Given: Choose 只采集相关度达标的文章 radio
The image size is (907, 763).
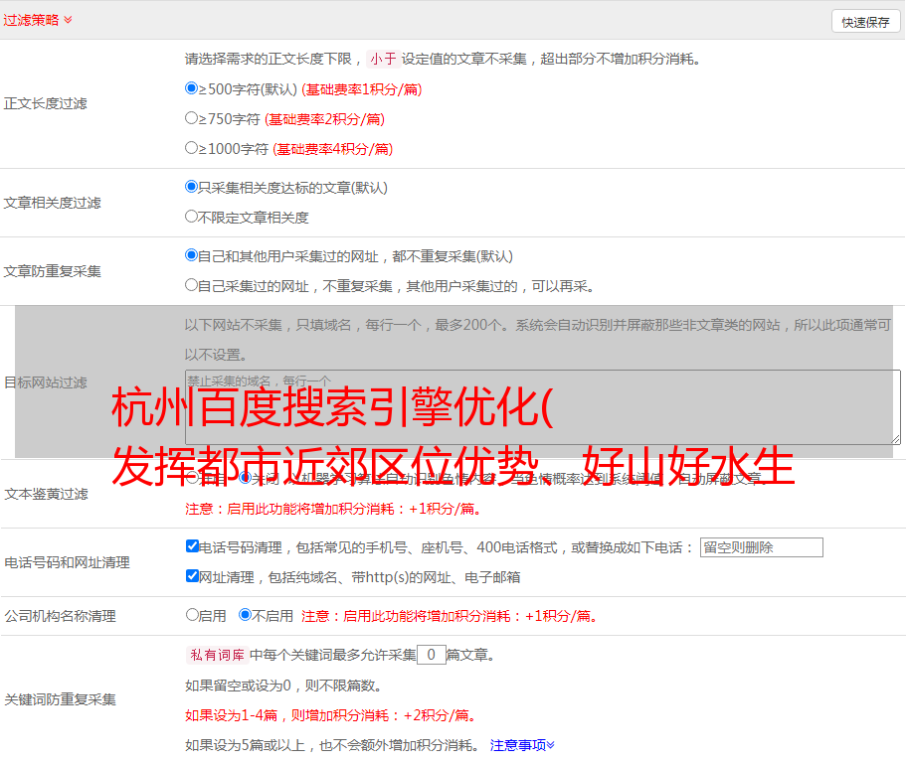Looking at the screenshot, I should (x=191, y=187).
